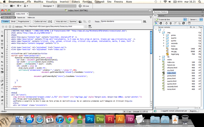Click the stop loading icon

10,27
